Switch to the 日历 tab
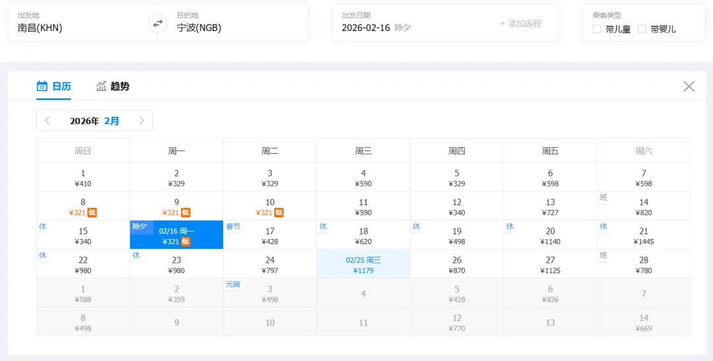713x361 pixels. coord(53,86)
